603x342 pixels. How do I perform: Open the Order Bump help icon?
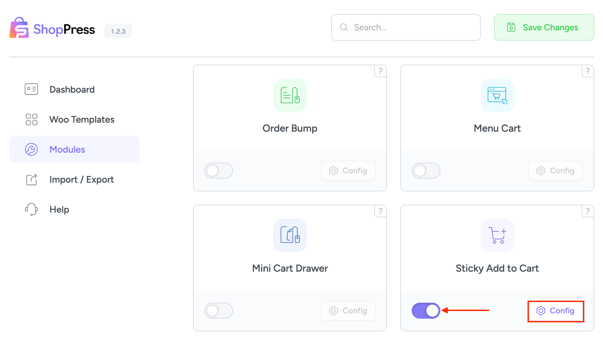[x=380, y=71]
